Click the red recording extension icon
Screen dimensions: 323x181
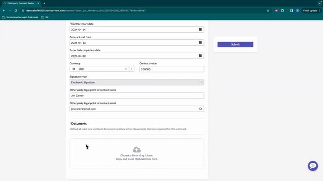pos(276,11)
